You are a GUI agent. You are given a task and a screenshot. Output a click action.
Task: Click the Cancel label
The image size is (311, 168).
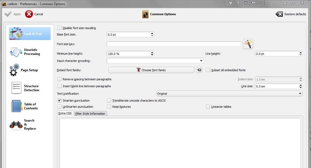(x=39, y=14)
